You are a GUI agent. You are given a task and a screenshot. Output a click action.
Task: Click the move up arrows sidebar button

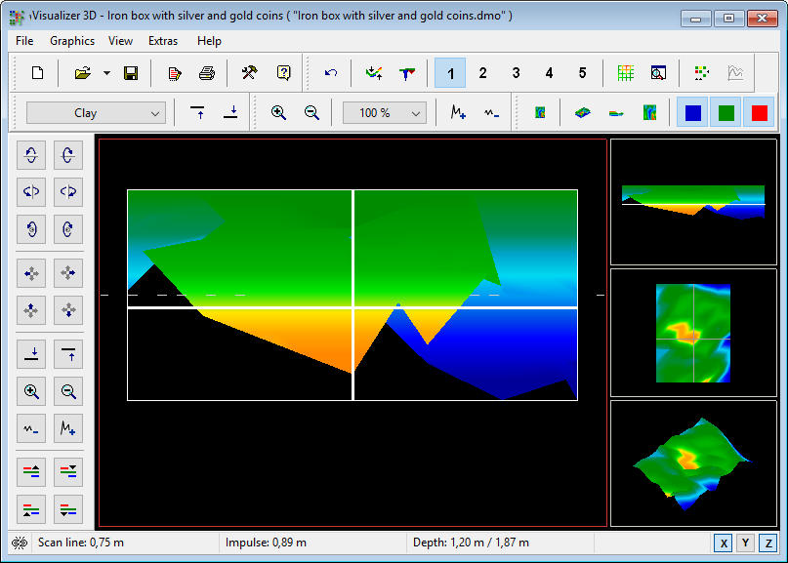coord(31,310)
